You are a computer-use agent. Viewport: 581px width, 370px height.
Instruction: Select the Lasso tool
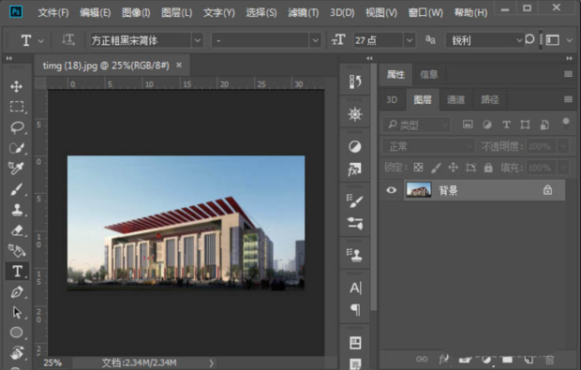(x=17, y=127)
